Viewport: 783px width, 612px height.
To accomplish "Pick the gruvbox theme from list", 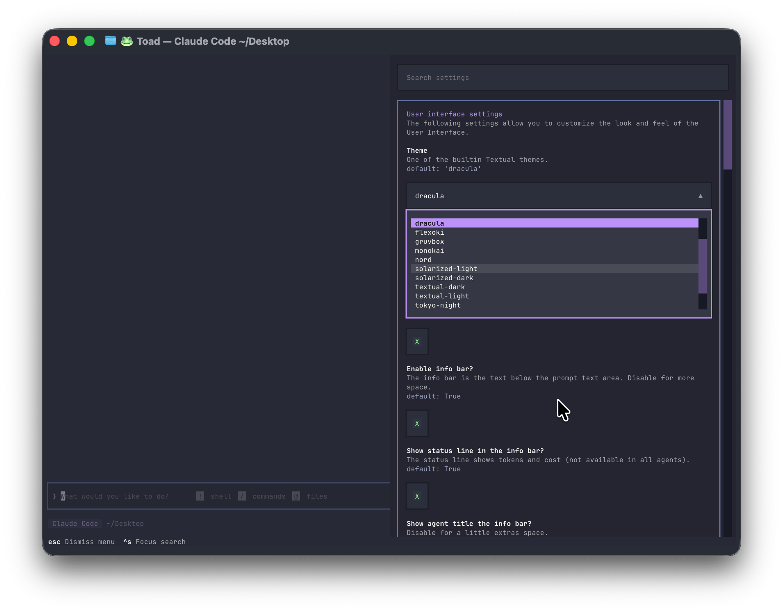I will pyautogui.click(x=429, y=242).
